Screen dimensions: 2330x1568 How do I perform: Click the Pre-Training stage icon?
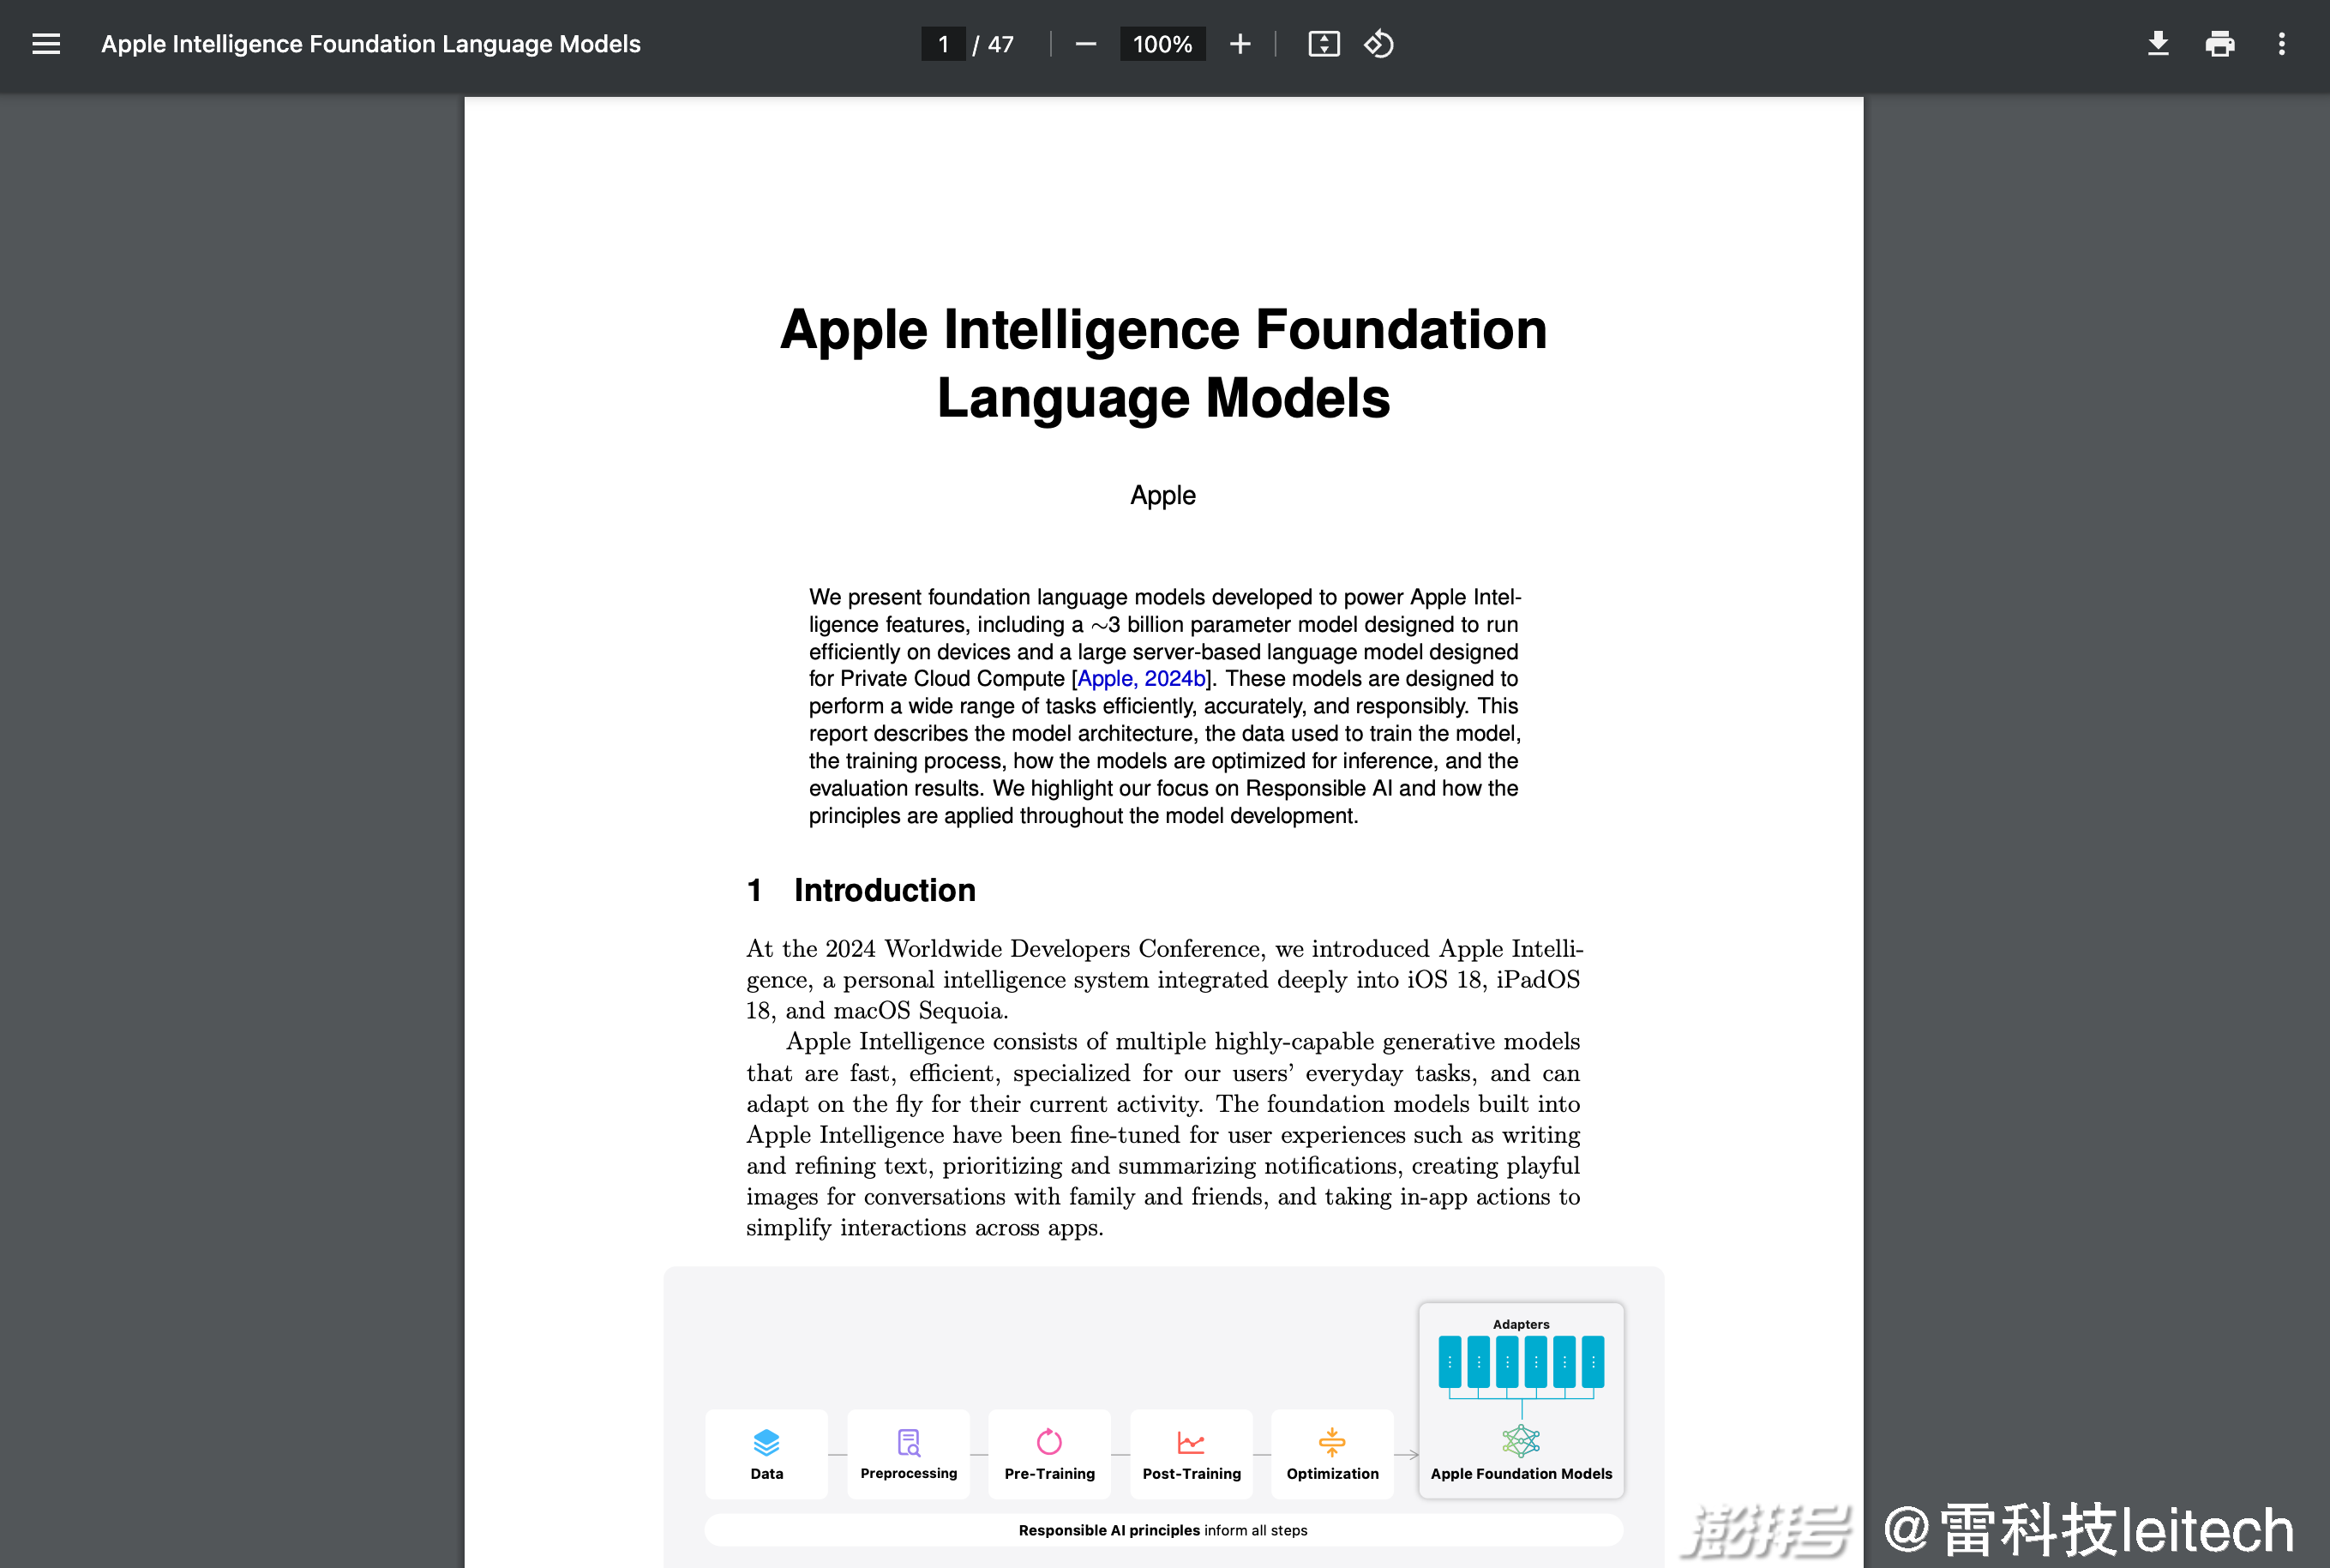[1049, 1441]
